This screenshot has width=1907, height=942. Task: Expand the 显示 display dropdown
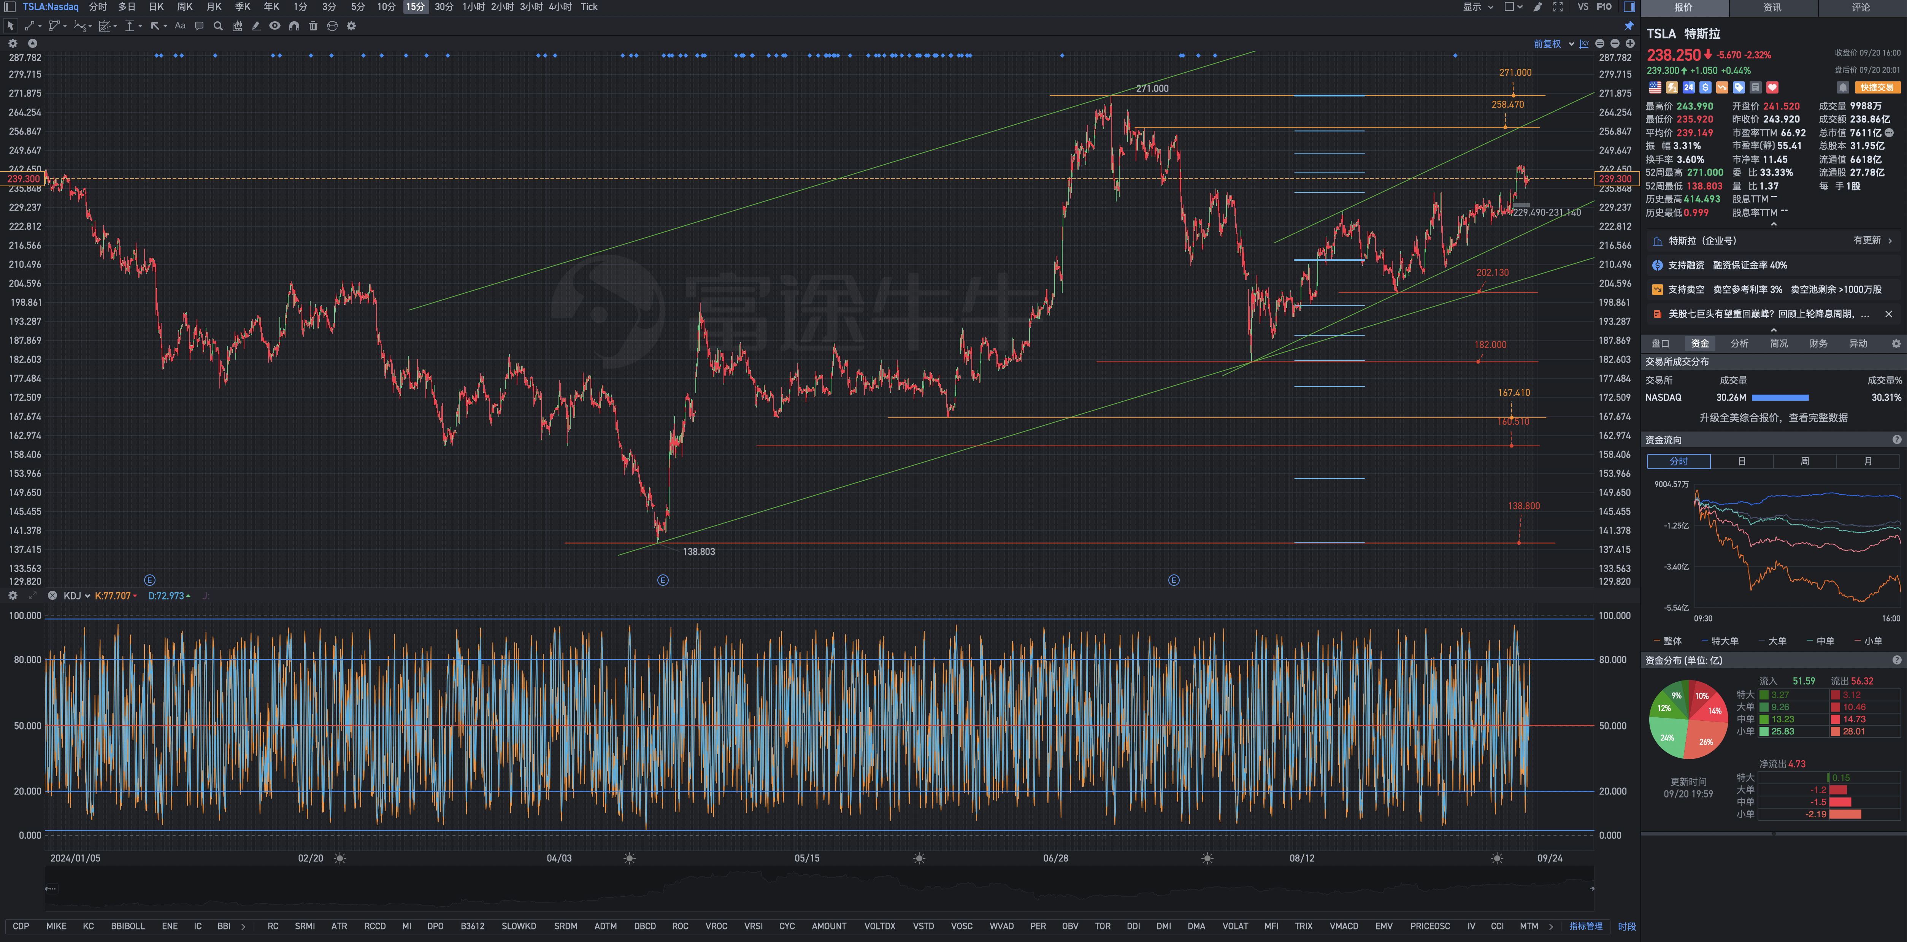tap(1478, 7)
